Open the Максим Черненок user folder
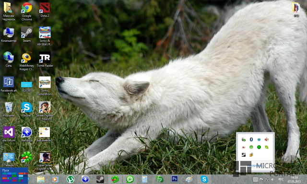This screenshot has height=184, width=307. pyautogui.click(x=9, y=11)
